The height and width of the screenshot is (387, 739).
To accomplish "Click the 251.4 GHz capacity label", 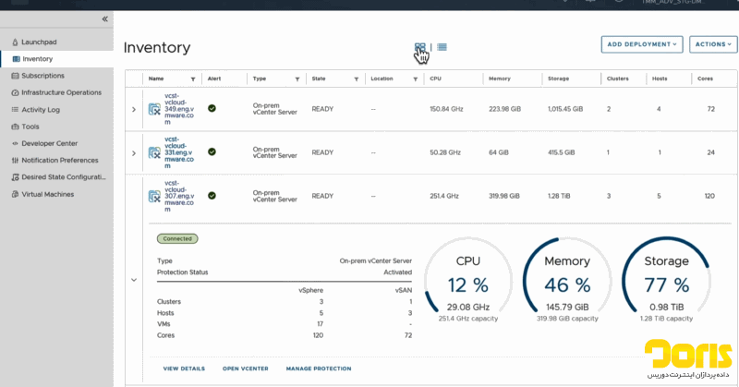I will click(468, 319).
